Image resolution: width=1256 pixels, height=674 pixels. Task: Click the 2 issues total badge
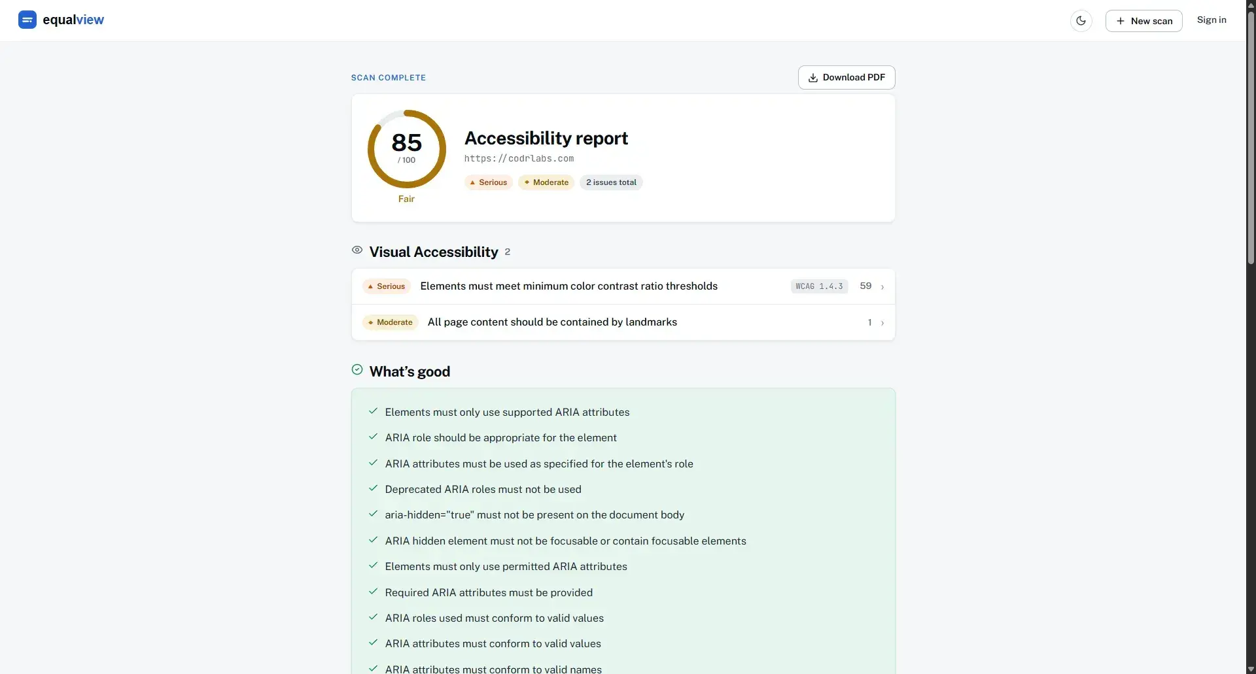pyautogui.click(x=611, y=182)
